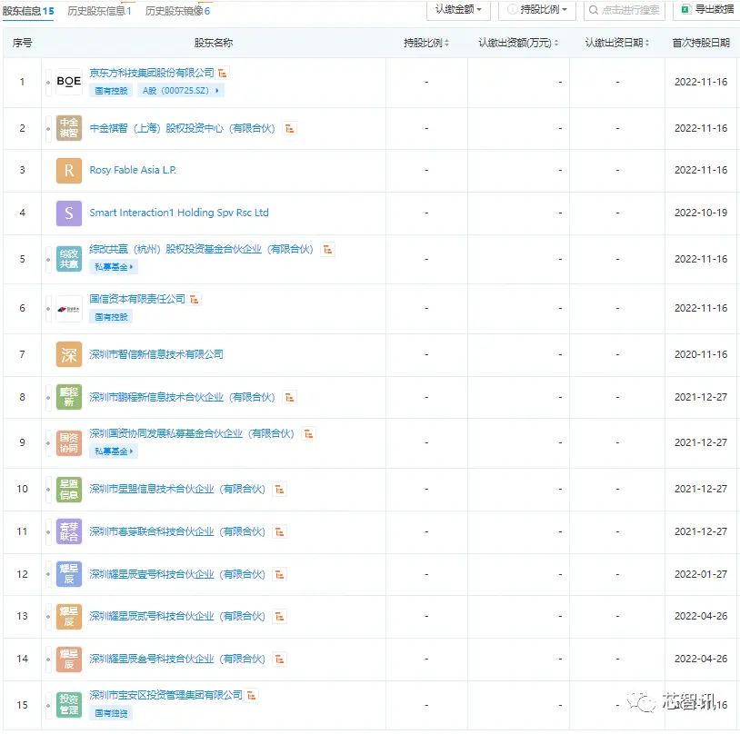This screenshot has height=734, width=740.
Task: Click the 中金祺智 logo tile
Action: pyautogui.click(x=69, y=128)
